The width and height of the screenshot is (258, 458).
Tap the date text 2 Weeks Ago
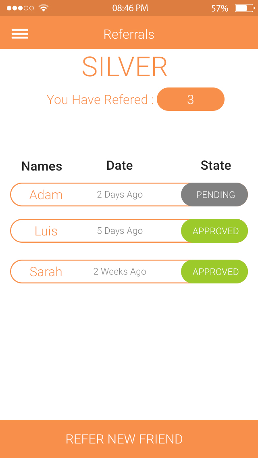120,272
